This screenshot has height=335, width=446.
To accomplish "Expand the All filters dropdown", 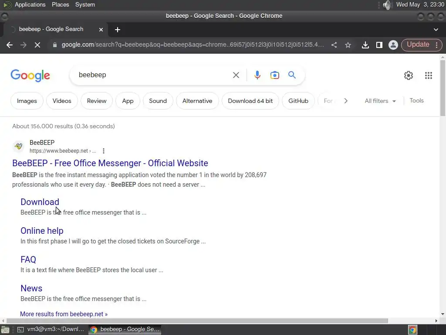I will (380, 101).
